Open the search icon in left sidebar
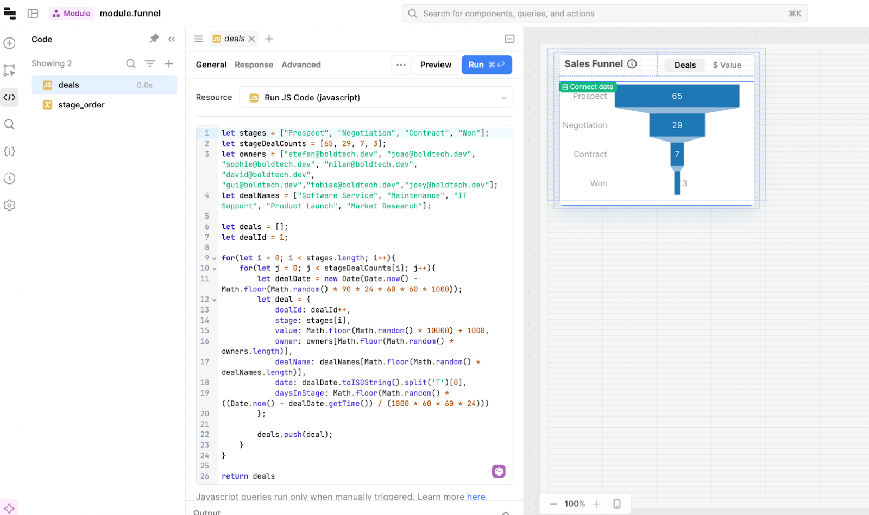 coord(9,124)
